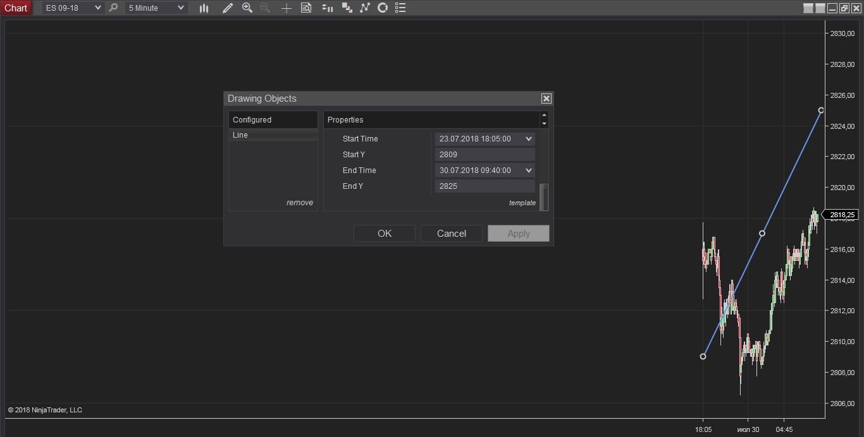
Task: Click the июл 30 date axis label
Action: coord(748,429)
